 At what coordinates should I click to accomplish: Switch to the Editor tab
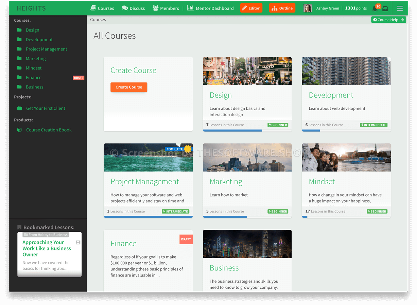tap(251, 8)
